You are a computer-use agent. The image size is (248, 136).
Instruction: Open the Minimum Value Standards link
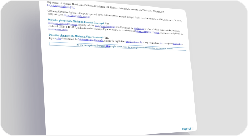[91, 40]
